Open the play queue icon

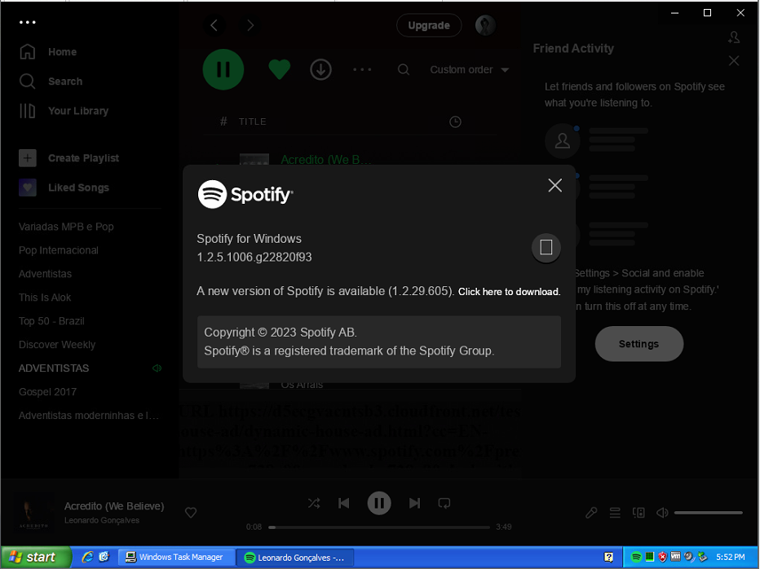pos(615,513)
